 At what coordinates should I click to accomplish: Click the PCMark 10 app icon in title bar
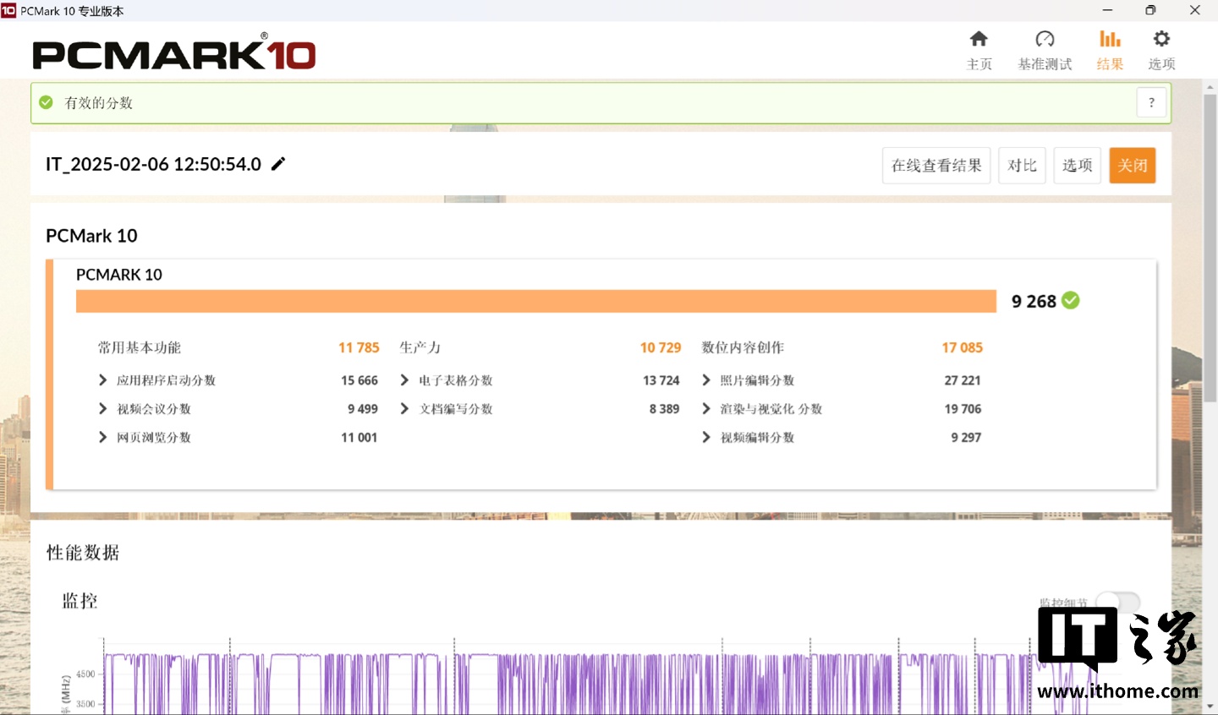[x=8, y=10]
